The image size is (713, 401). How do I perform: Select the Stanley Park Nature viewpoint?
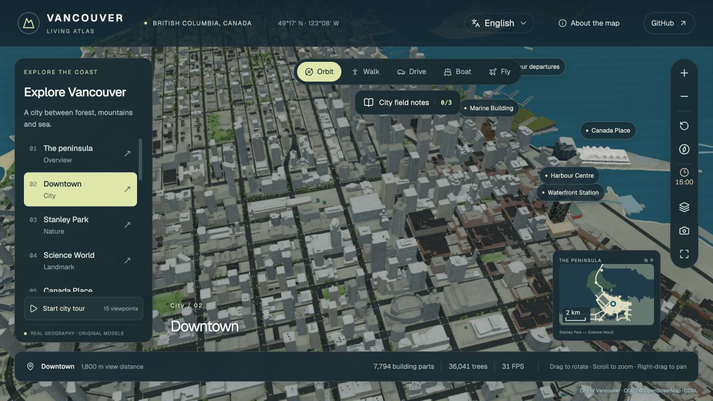coord(80,225)
